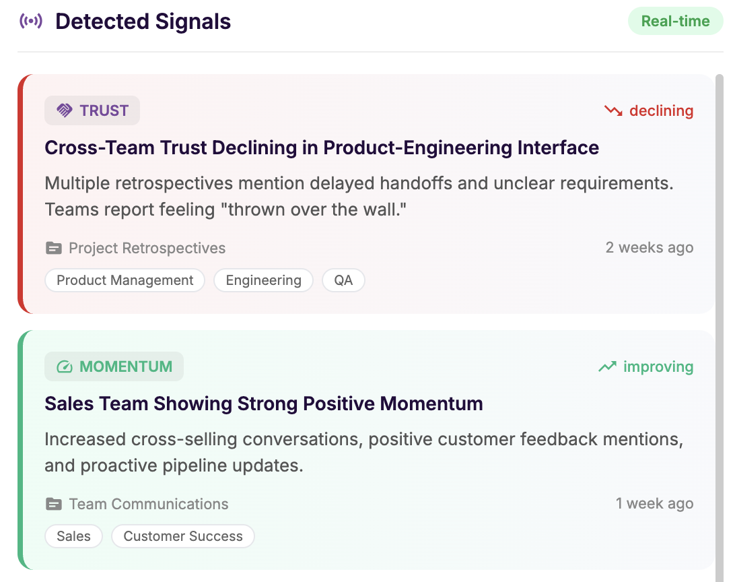Click the signal broadcast icon beside Detected Signals
The image size is (735, 582).
31,21
